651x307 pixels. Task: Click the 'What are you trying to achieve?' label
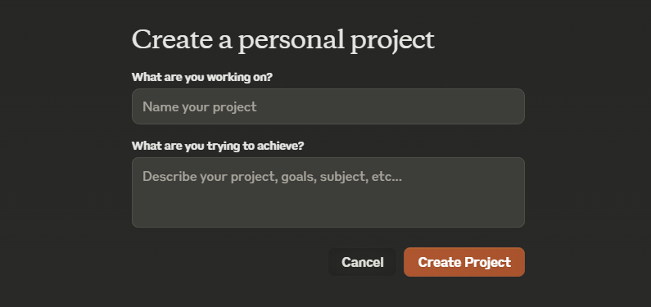point(218,146)
